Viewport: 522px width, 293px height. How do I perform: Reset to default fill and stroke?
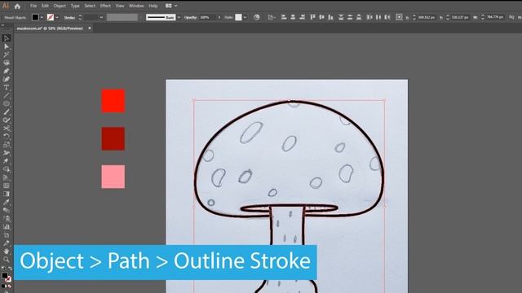point(3,268)
